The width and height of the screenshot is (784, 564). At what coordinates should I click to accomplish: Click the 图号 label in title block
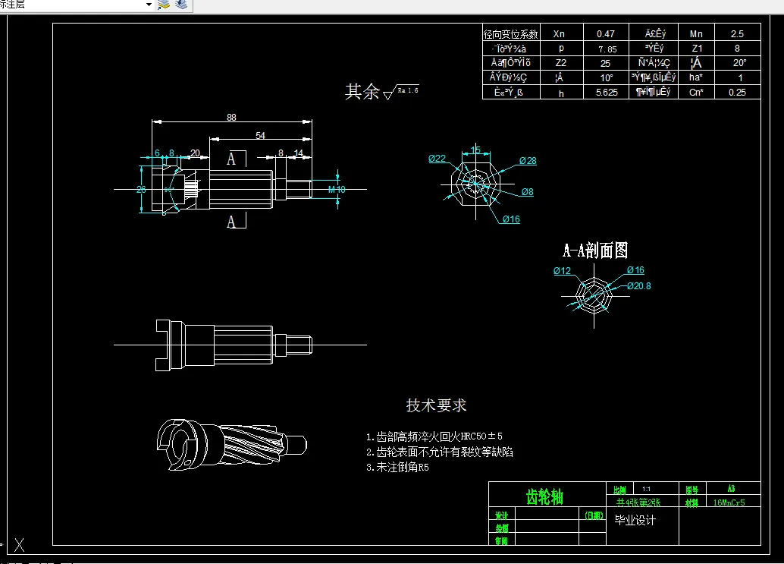[692, 490]
